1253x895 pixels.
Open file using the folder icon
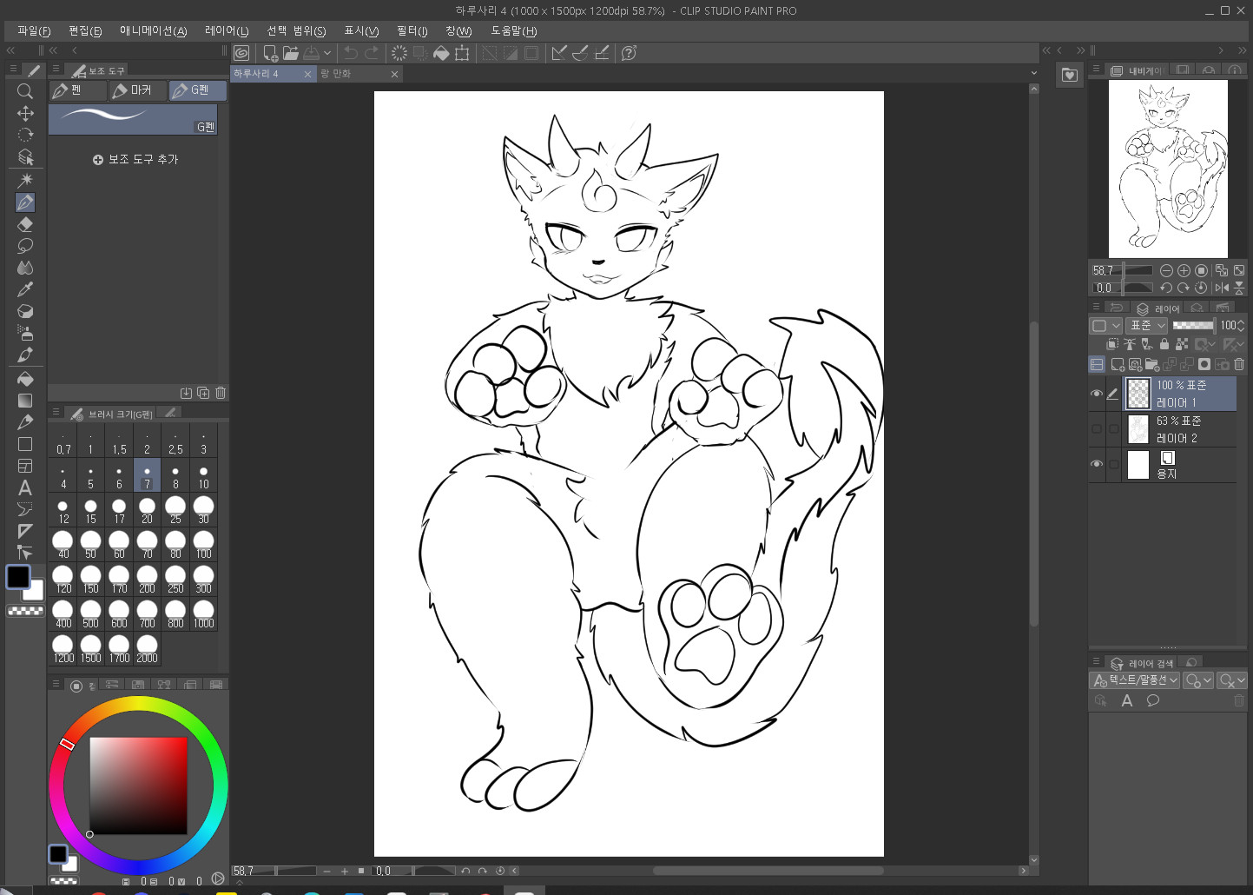pyautogui.click(x=291, y=53)
